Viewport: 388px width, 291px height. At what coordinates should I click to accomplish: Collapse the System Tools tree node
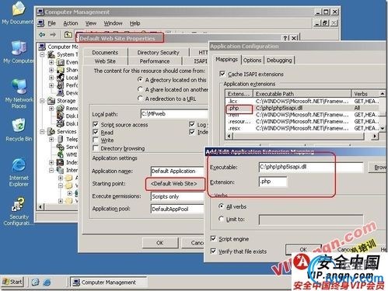(42, 54)
